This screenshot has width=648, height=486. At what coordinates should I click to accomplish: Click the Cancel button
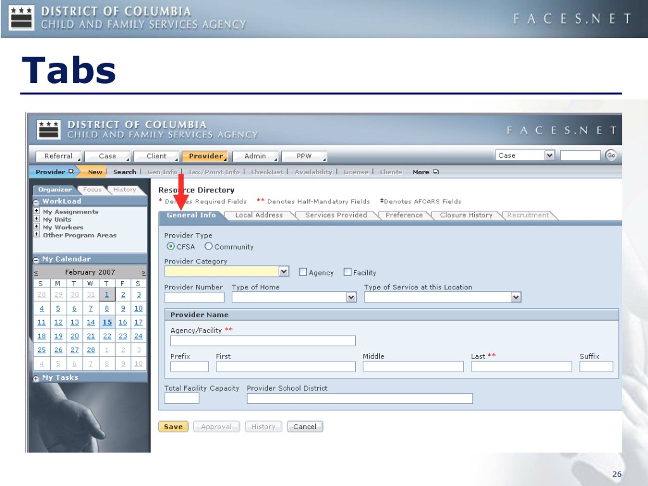(305, 427)
